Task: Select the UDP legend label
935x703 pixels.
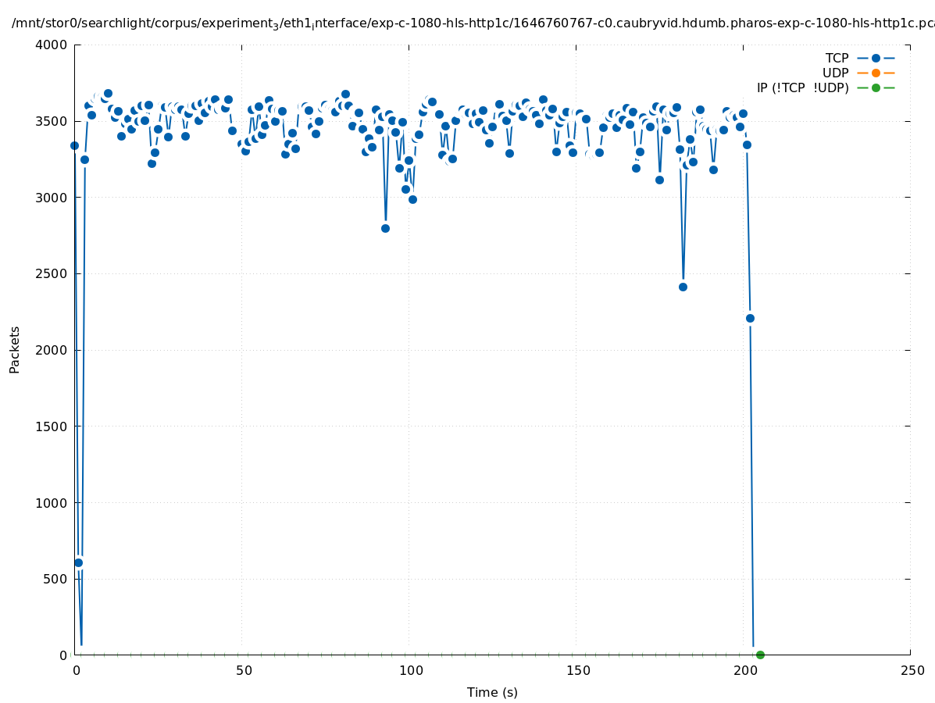Action: [835, 73]
